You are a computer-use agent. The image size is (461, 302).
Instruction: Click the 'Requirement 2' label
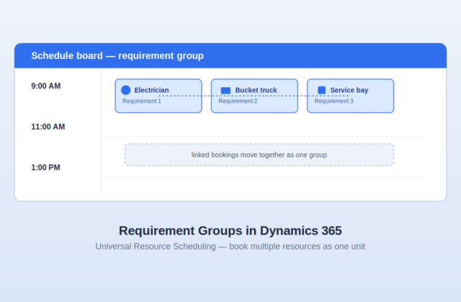pyautogui.click(x=238, y=101)
